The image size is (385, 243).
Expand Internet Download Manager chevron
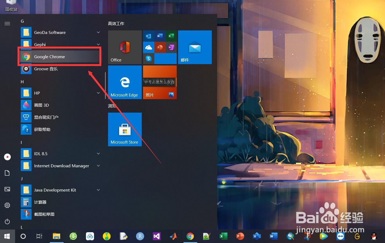pos(98,166)
